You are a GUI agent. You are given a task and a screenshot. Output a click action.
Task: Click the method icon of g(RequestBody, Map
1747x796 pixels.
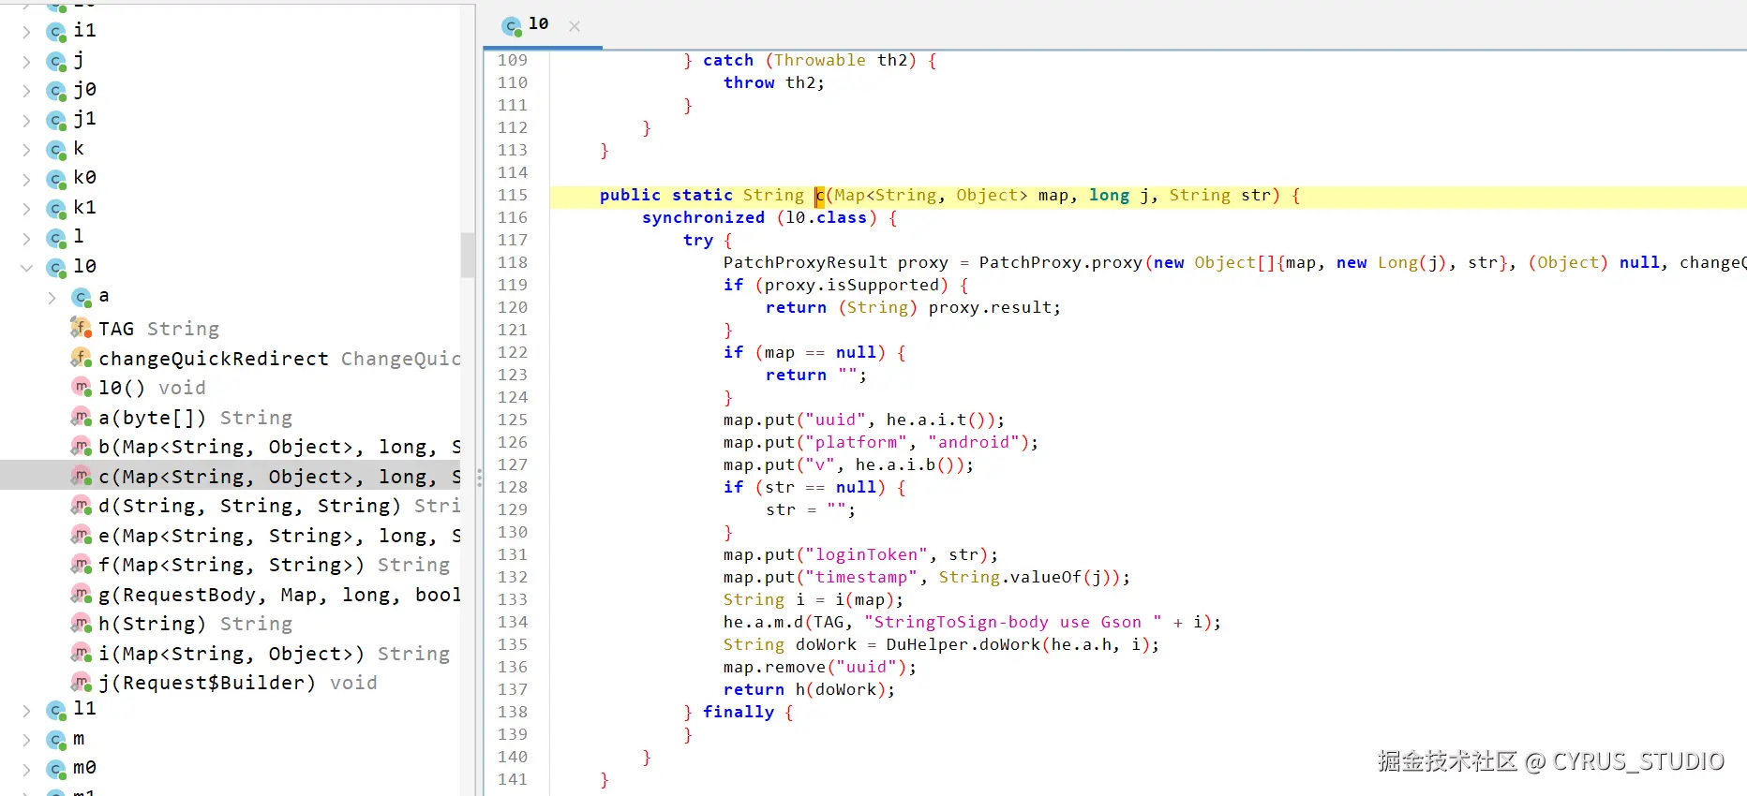pos(81,594)
